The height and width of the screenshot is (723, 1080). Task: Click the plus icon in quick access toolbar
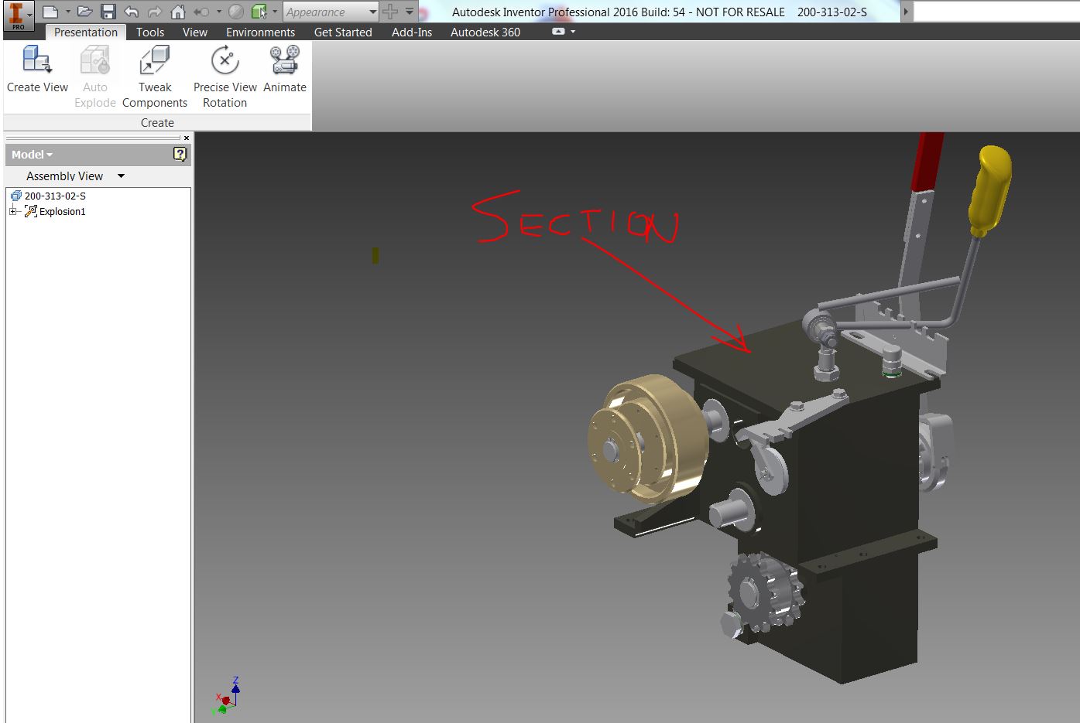[x=390, y=12]
